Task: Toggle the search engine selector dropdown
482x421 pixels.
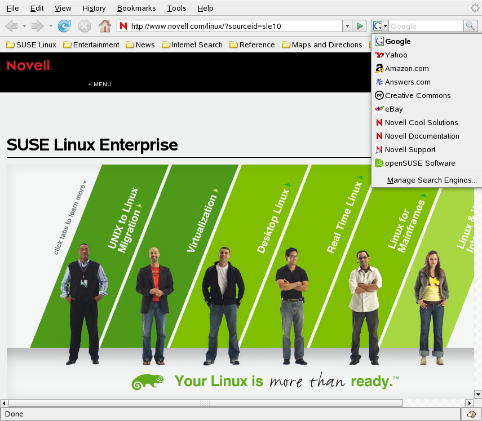Action: [x=380, y=26]
